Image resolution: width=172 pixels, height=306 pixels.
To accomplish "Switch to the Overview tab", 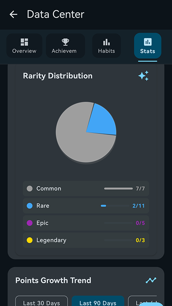I will [x=24, y=46].
